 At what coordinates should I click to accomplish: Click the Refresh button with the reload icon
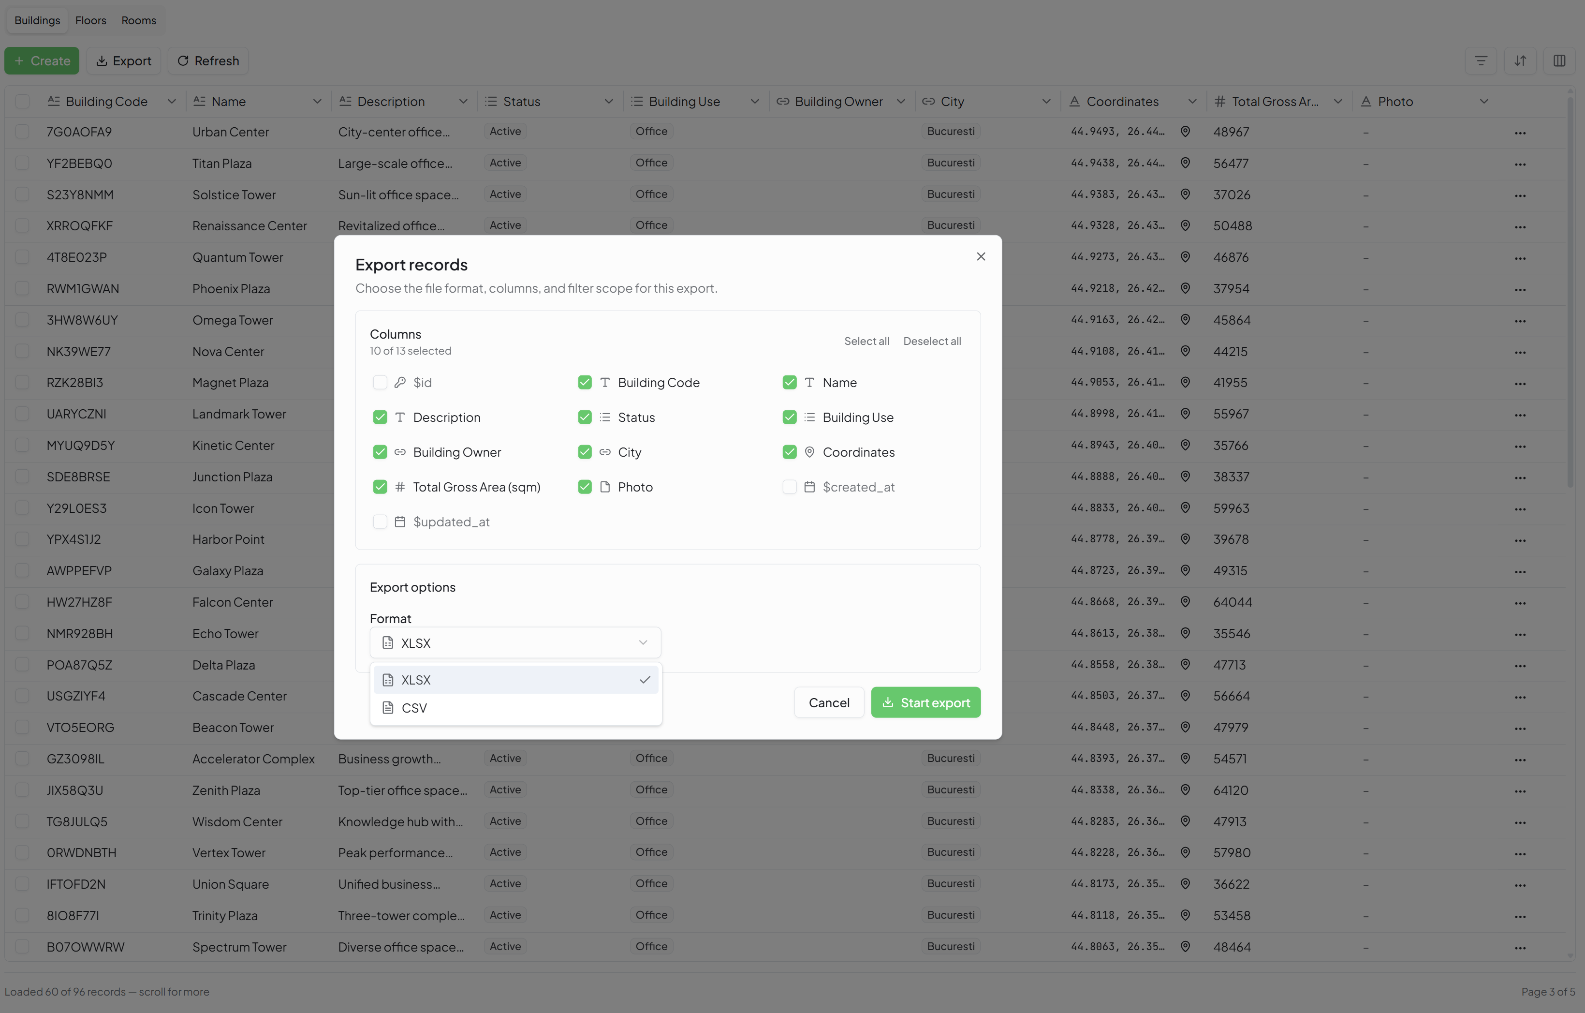tap(208, 60)
